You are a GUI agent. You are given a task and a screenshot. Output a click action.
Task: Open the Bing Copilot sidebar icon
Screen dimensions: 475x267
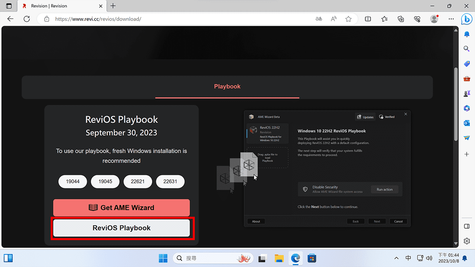pyautogui.click(x=466, y=19)
